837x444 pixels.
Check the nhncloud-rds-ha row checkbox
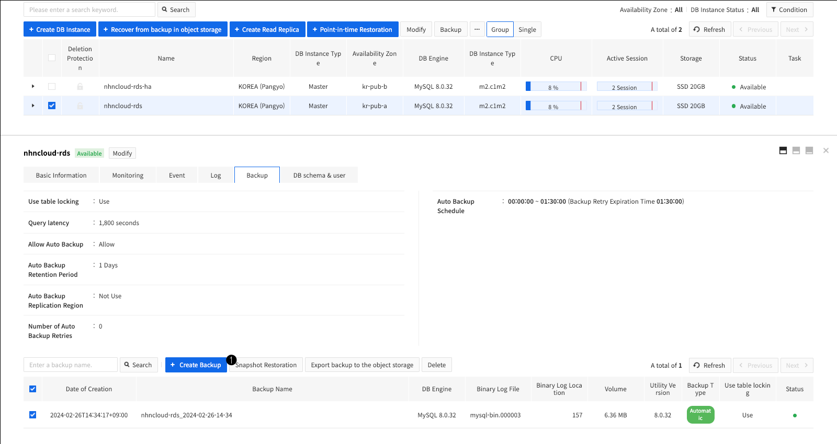point(52,87)
